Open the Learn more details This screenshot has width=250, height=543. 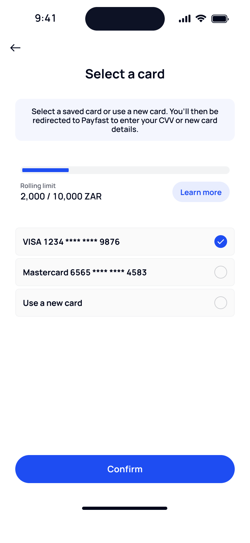pyautogui.click(x=201, y=192)
